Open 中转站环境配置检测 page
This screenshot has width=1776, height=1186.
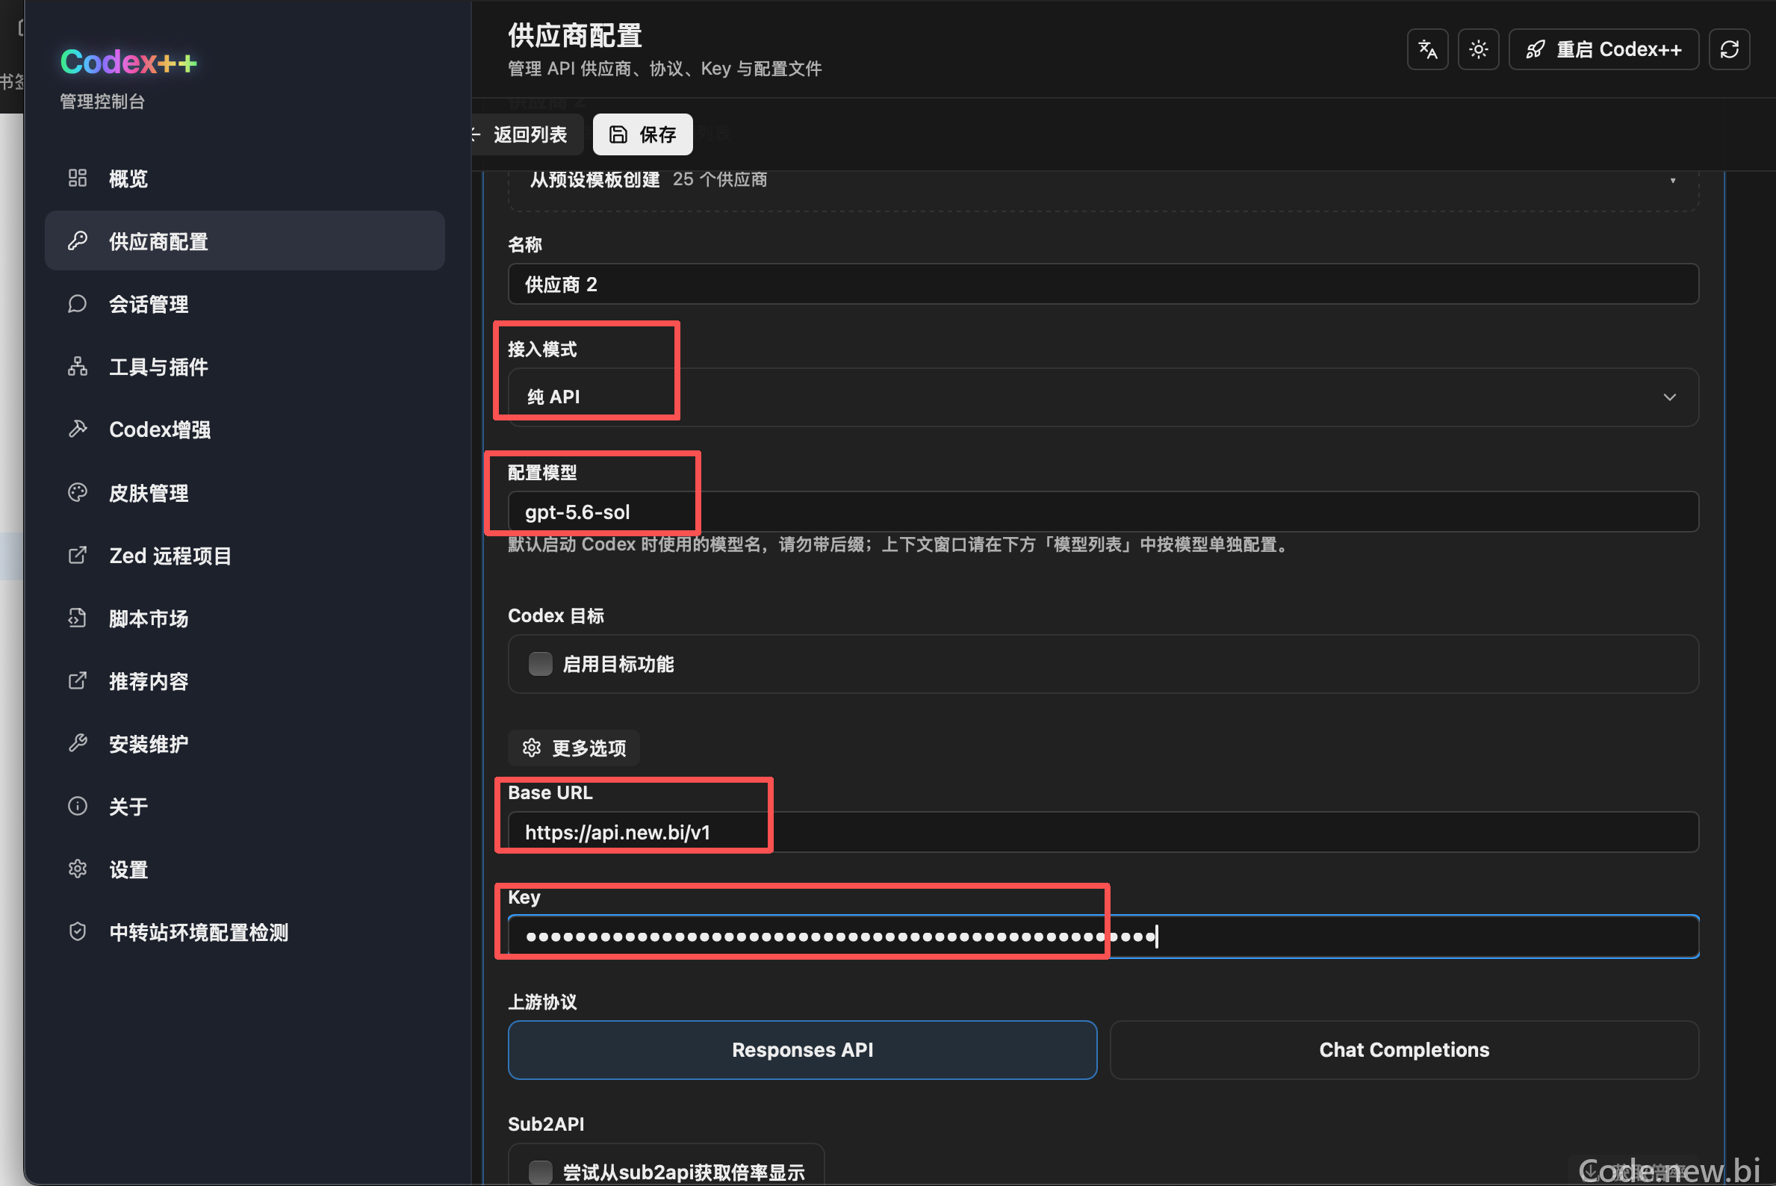(244, 933)
